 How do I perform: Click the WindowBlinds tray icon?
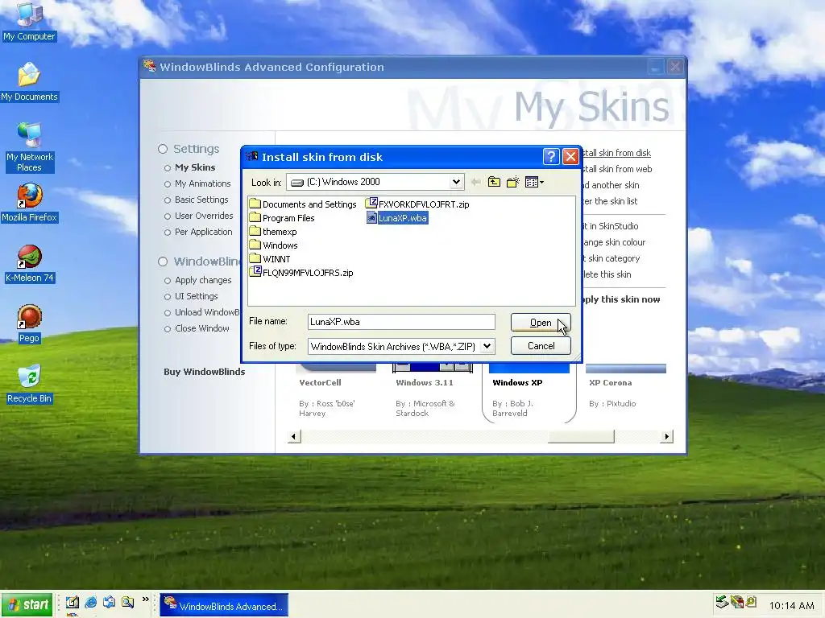pos(737,602)
